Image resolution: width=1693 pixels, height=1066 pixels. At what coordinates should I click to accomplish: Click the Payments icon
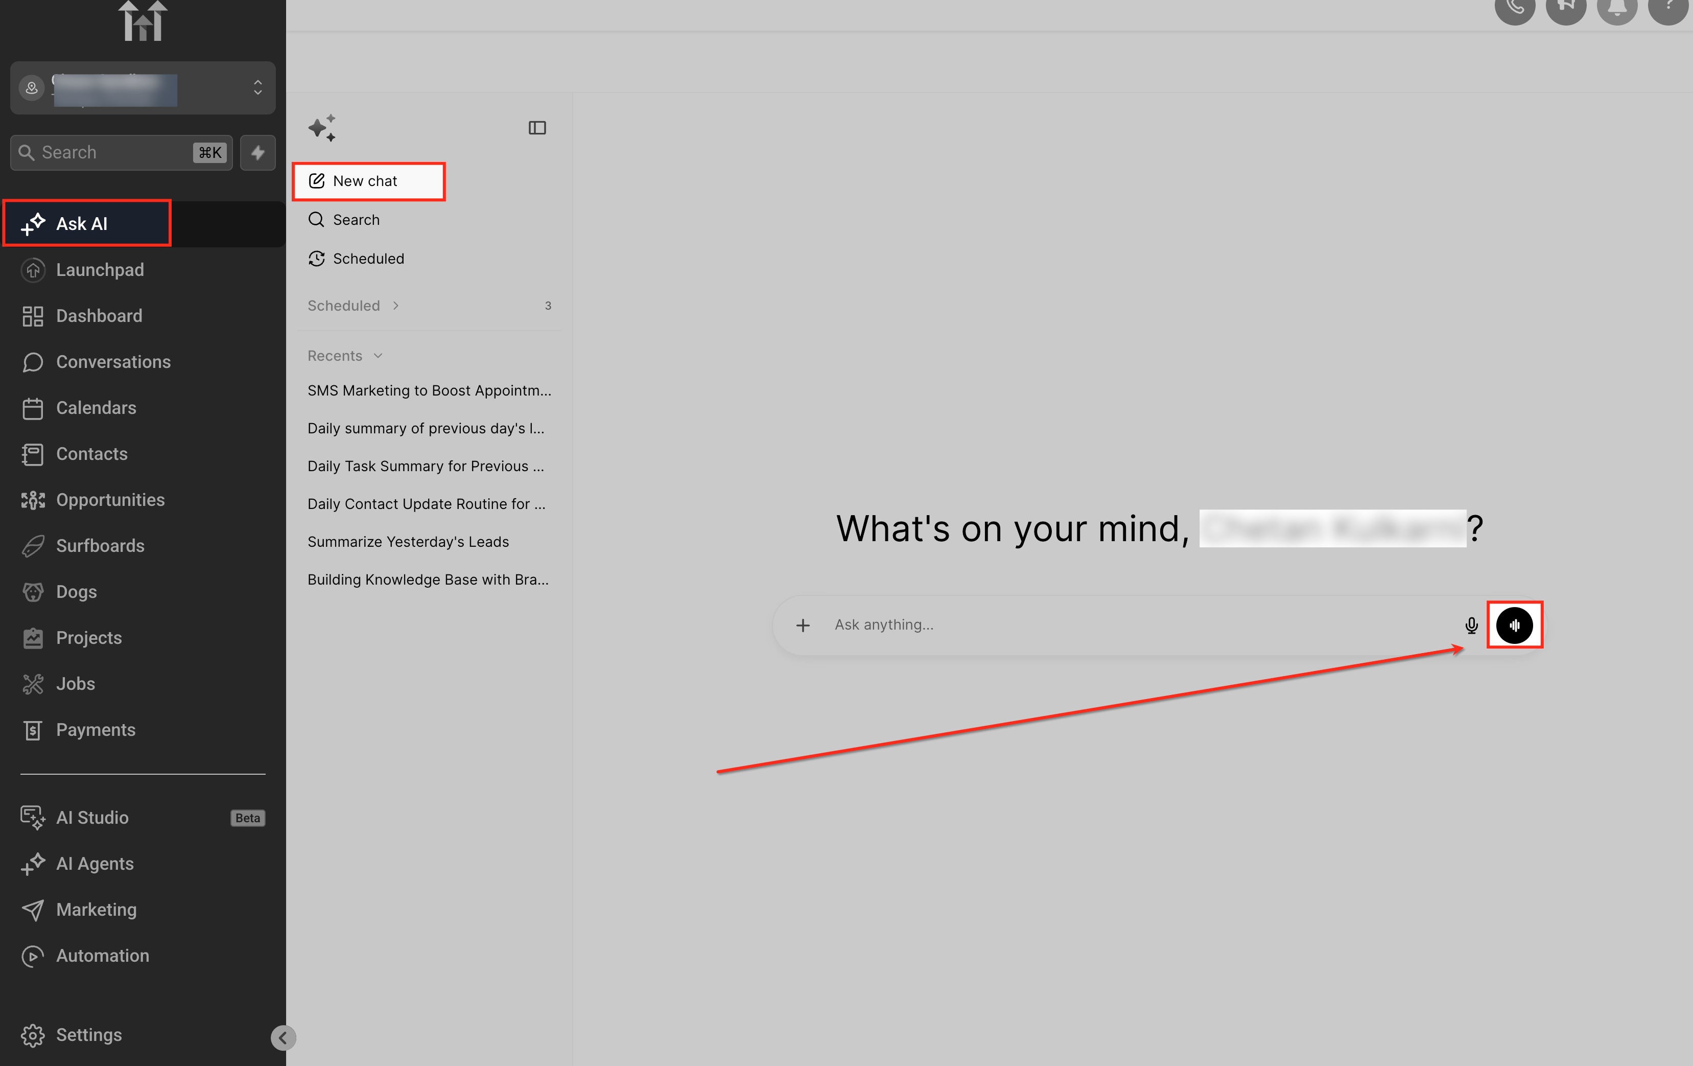tap(32, 730)
